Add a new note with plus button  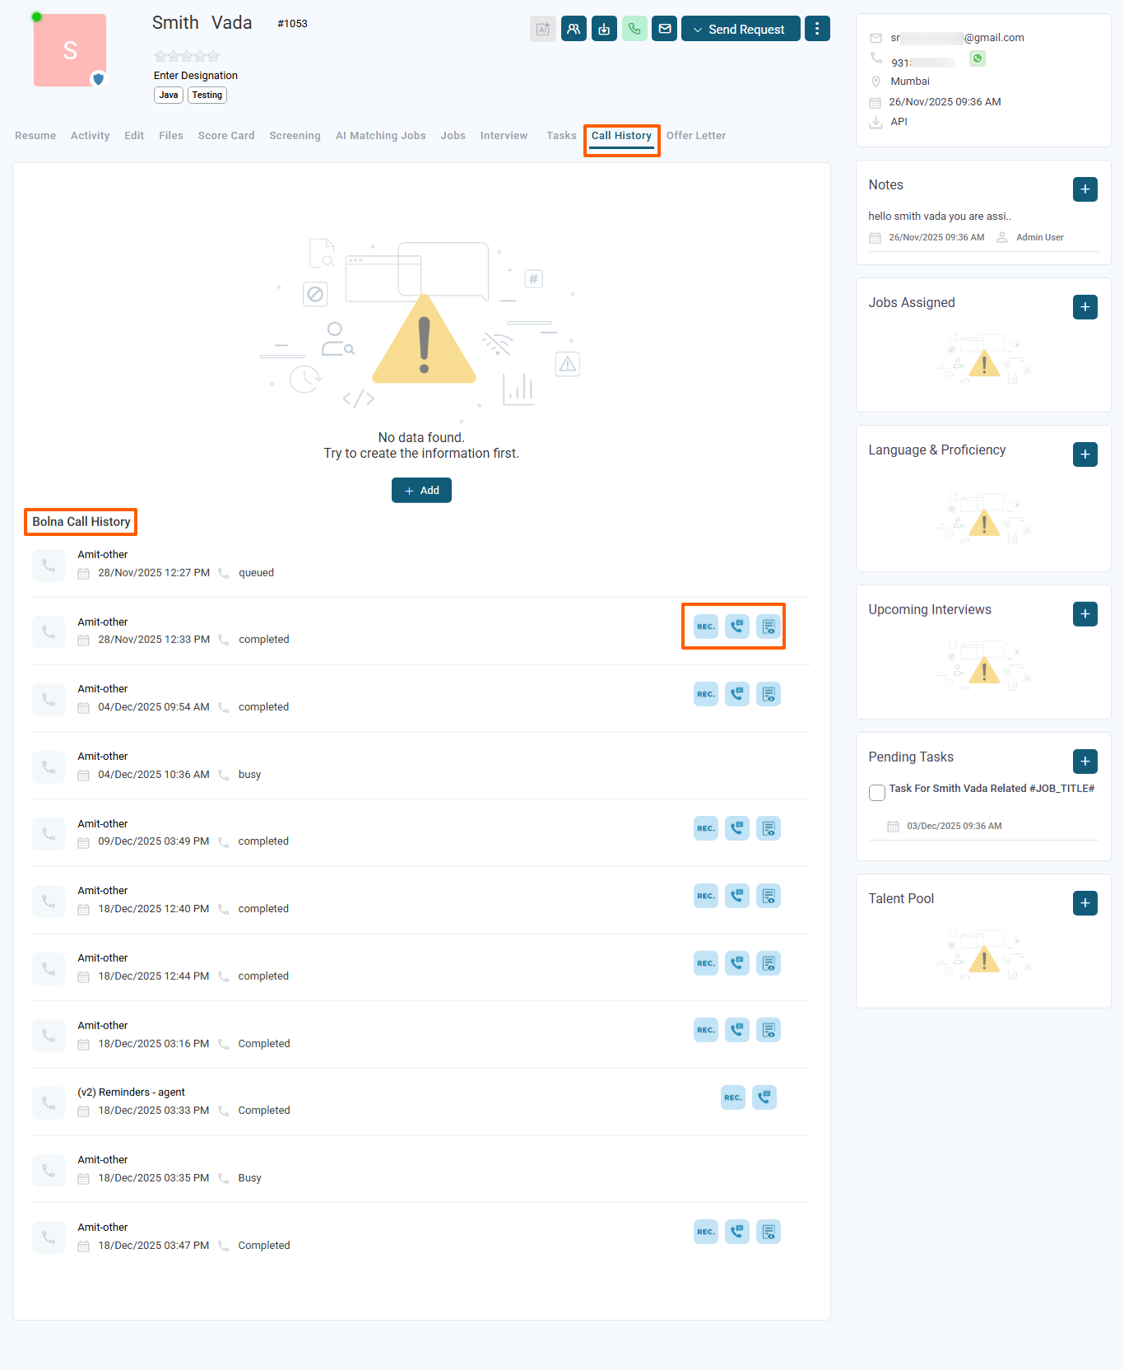coord(1085,189)
